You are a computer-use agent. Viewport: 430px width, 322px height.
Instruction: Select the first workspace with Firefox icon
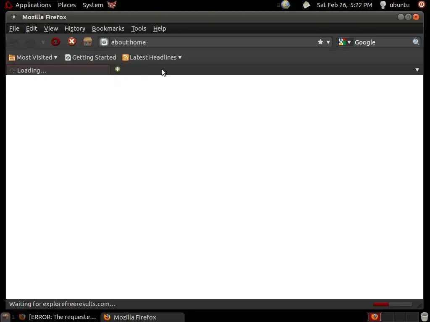click(374, 317)
